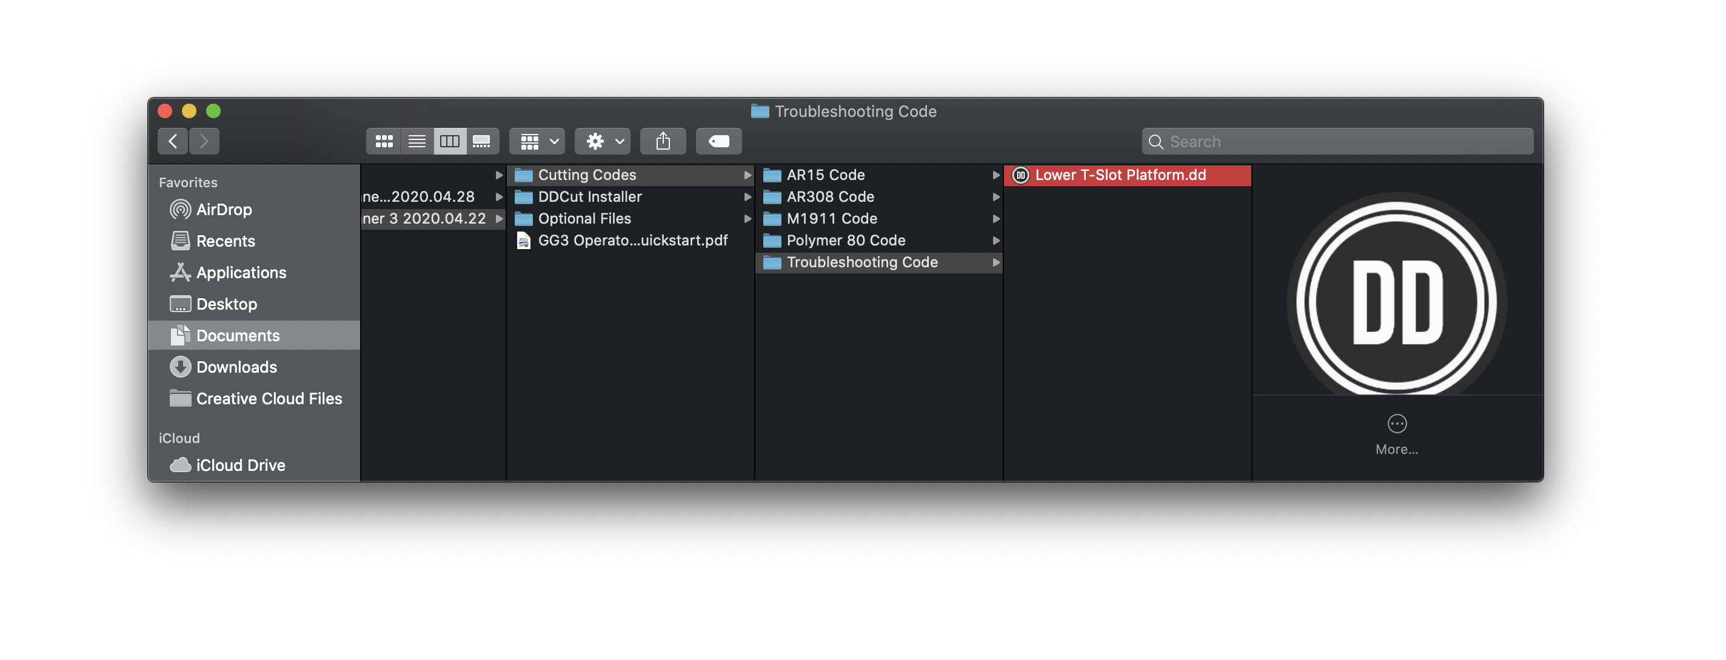The height and width of the screenshot is (660, 1726).
Task: Go back with the back arrow
Action: click(x=173, y=141)
